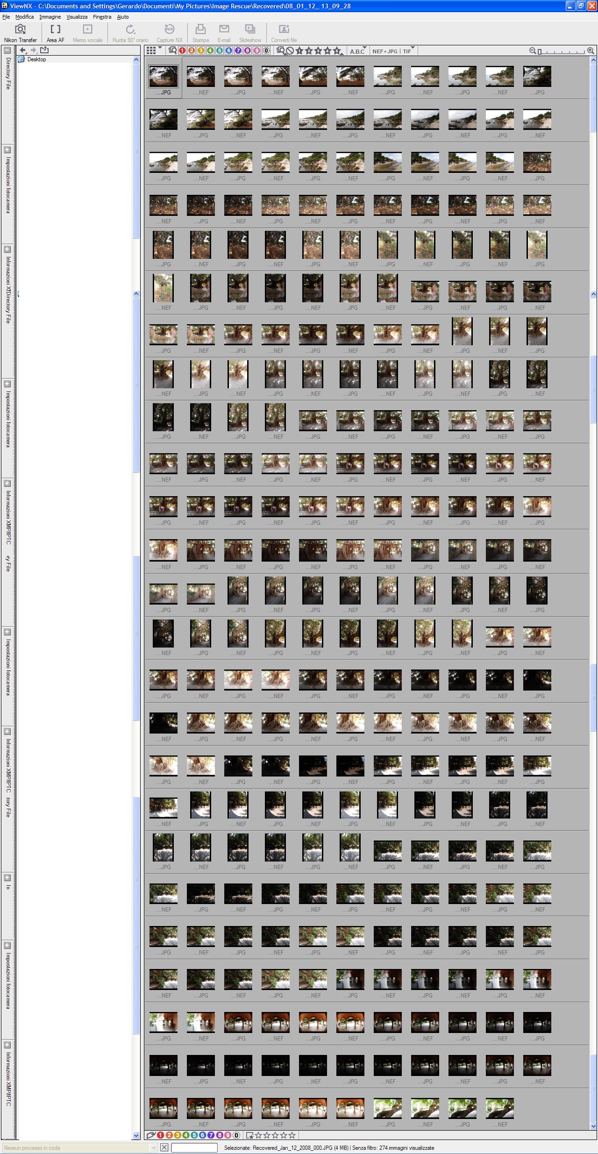
Task: Open the Visualizza menu
Action: 77,17
